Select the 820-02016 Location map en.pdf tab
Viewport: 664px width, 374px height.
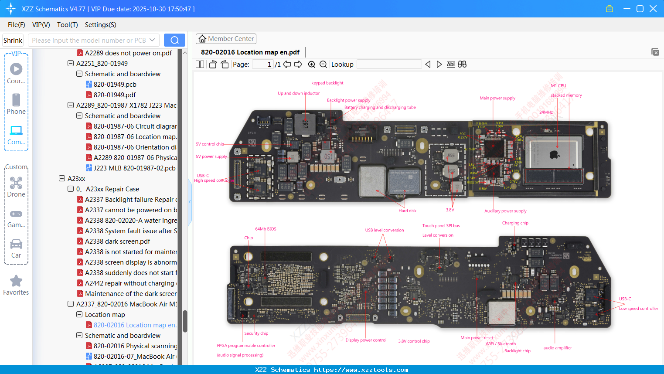(x=250, y=52)
